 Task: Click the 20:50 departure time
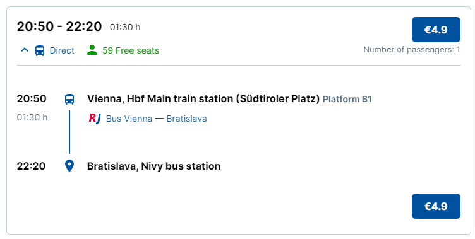(32, 98)
